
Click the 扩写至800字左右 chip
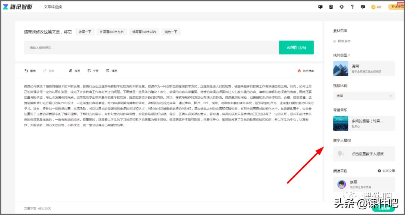112,32
